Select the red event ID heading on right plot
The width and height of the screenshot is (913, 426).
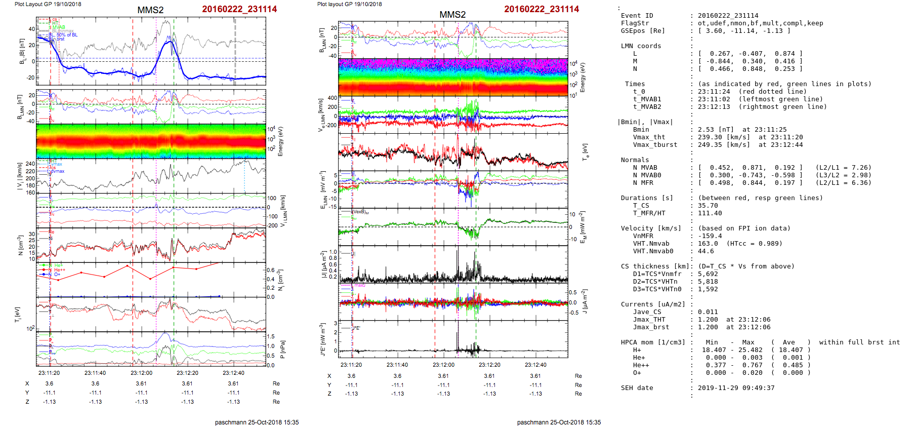tap(542, 9)
